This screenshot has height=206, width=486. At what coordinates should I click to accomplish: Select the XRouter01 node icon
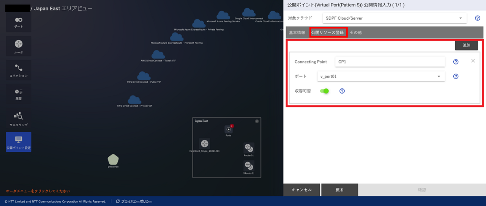(249, 165)
